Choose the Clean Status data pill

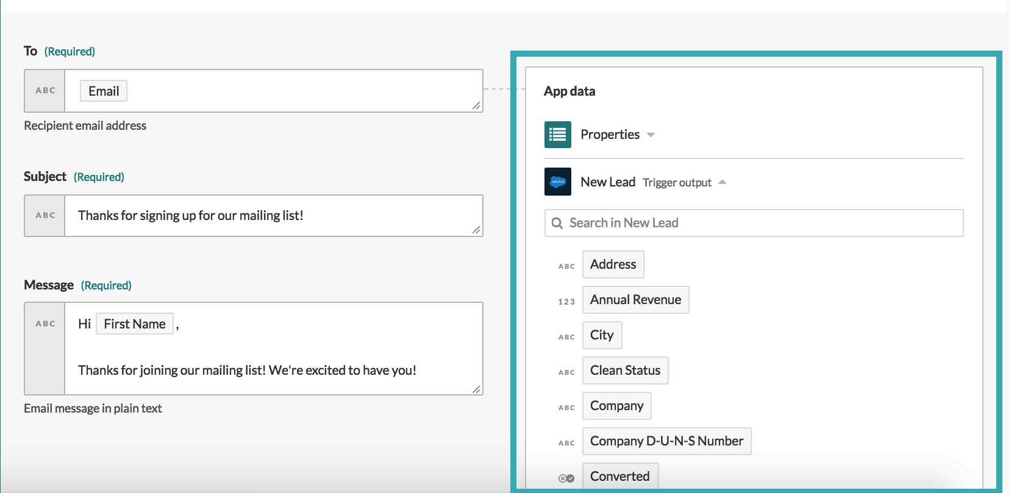(x=625, y=371)
